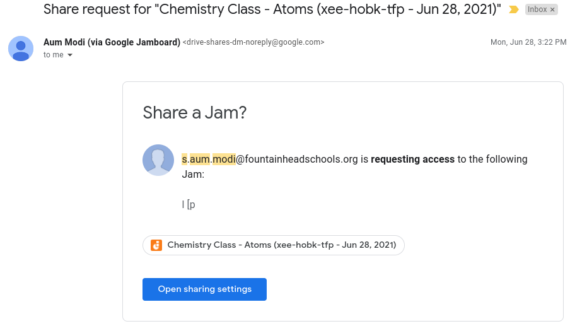Click the 'Share a Jam?' heading
This screenshot has width=570, height=331.
(x=194, y=113)
